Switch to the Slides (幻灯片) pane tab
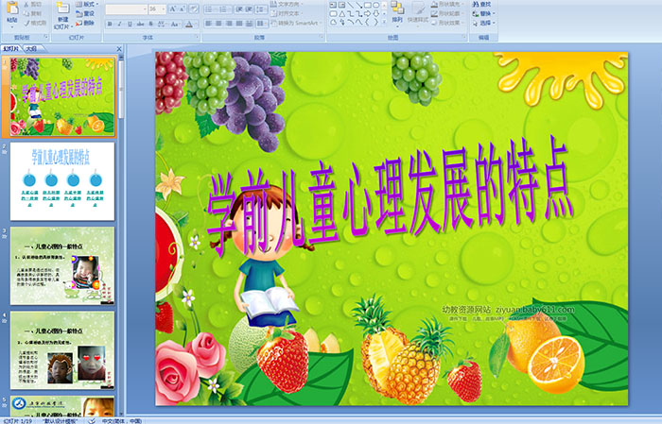Screen dimensions: 662x424 point(10,49)
